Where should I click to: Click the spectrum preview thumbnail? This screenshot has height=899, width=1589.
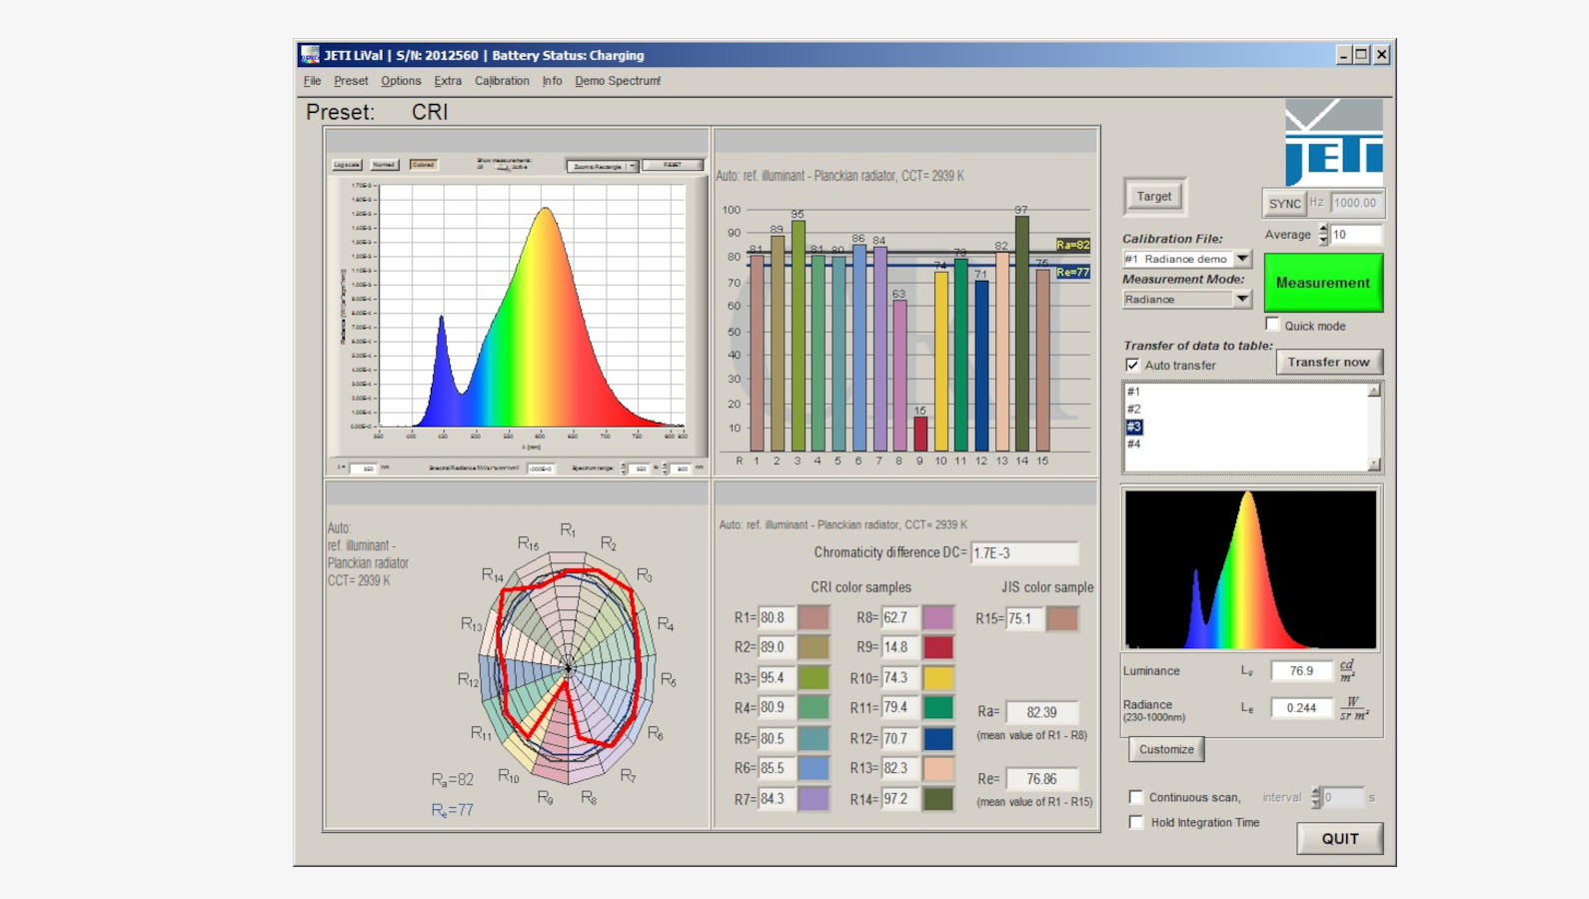coord(1250,569)
